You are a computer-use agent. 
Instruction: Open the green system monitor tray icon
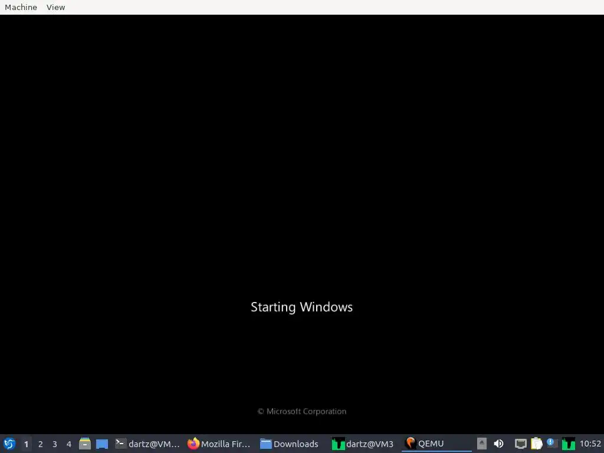tap(568, 444)
